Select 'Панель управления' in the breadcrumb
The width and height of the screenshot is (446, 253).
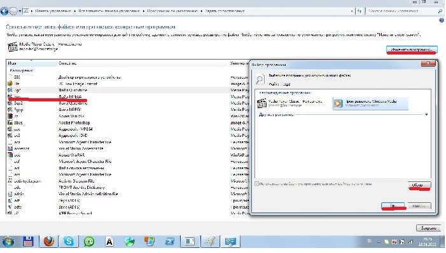tap(53, 11)
